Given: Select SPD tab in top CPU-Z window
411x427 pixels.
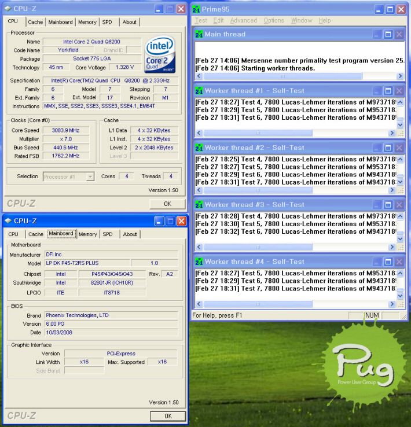Looking at the screenshot, I should [107, 22].
